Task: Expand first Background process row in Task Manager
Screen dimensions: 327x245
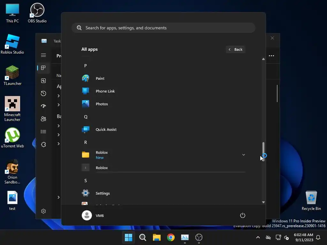Action: pyautogui.click(x=58, y=126)
